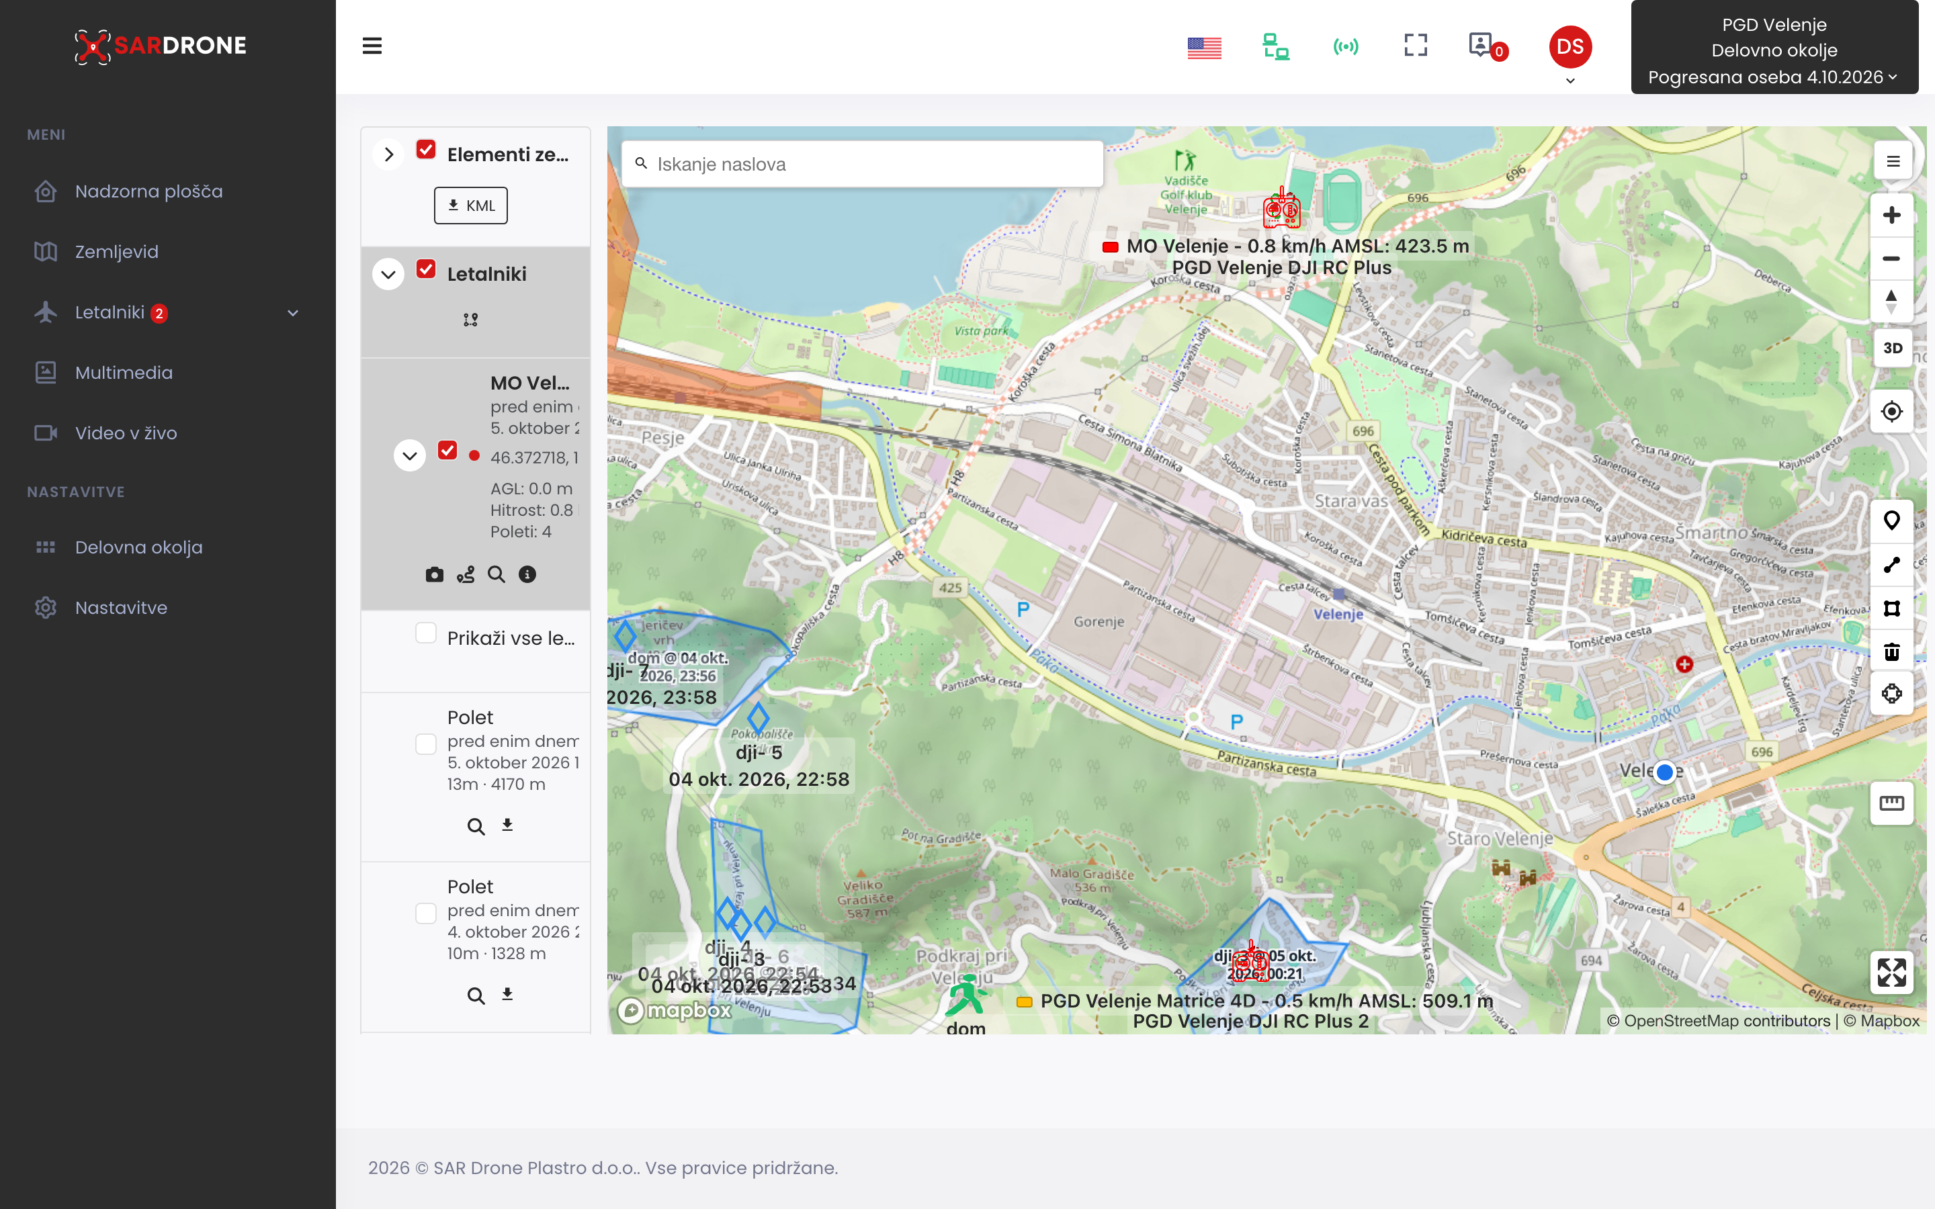Open camera view for MO Vel... drone
Image resolution: width=1935 pixels, height=1209 pixels.
pyautogui.click(x=434, y=574)
